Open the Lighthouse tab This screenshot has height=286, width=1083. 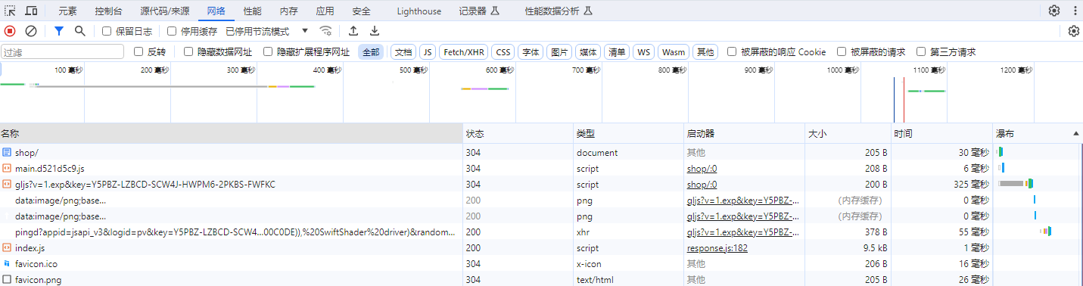pyautogui.click(x=419, y=11)
